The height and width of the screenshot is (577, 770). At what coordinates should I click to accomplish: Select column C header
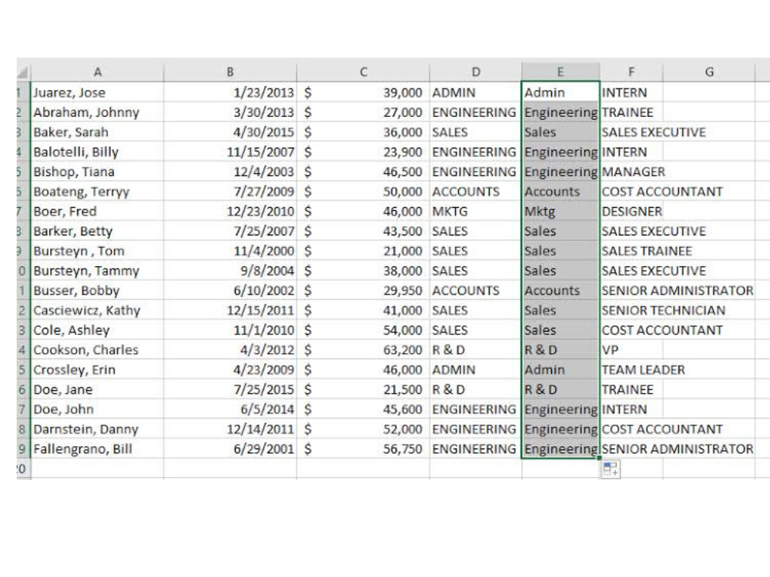363,72
